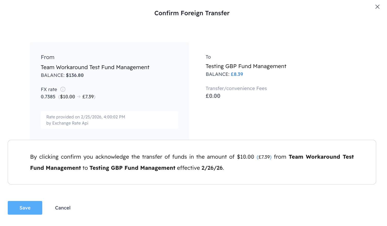The image size is (387, 226).
Task: Click the conversion arrow between $10.00 and £7.39
Action: pyautogui.click(x=79, y=97)
